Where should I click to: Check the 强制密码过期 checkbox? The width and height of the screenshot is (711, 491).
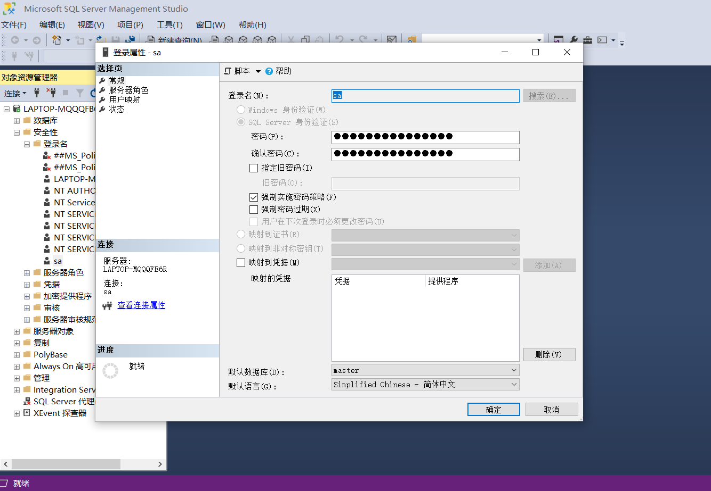pos(254,210)
